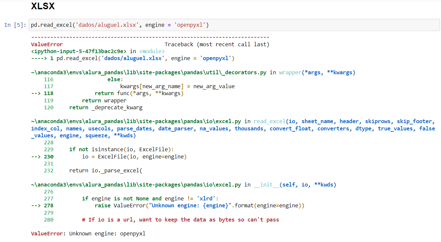Click the wrapper(*args, **kwargs) text
Viewport: 441px width, 242px height.
tap(317, 72)
